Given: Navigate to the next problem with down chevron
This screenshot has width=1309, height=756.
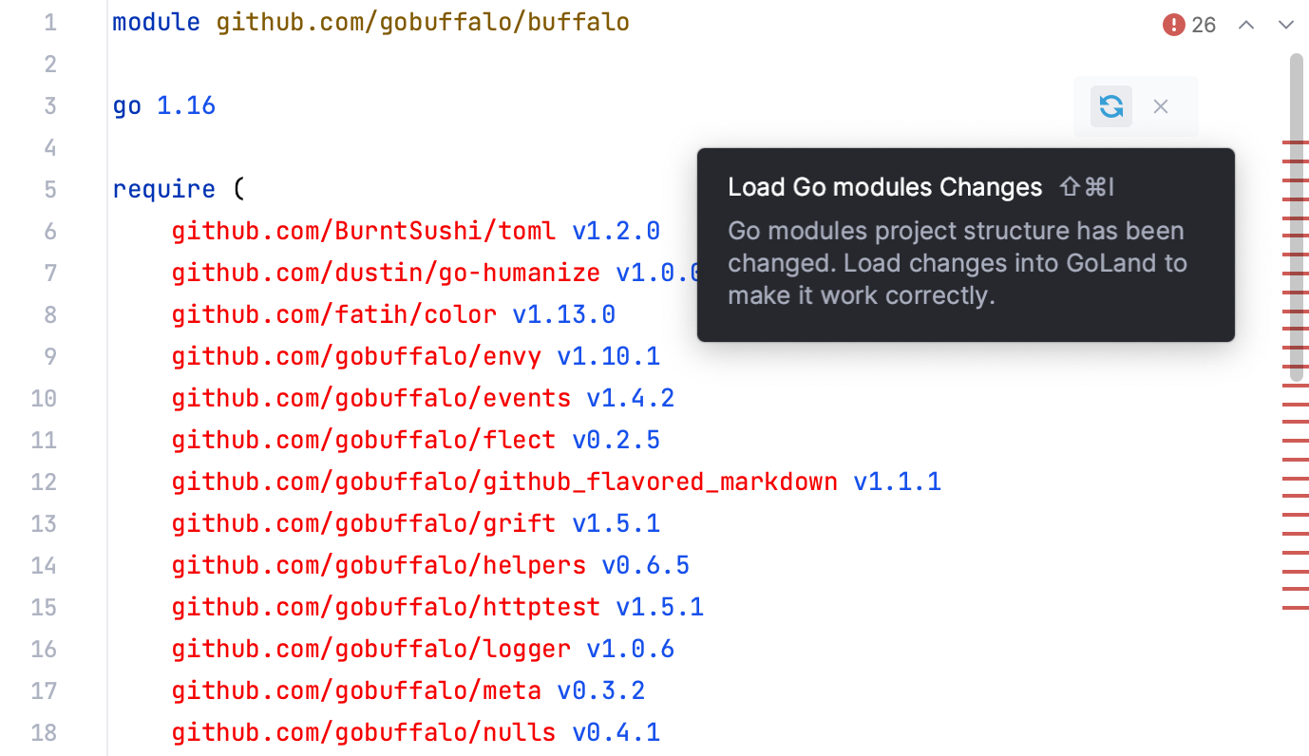Looking at the screenshot, I should tap(1286, 25).
